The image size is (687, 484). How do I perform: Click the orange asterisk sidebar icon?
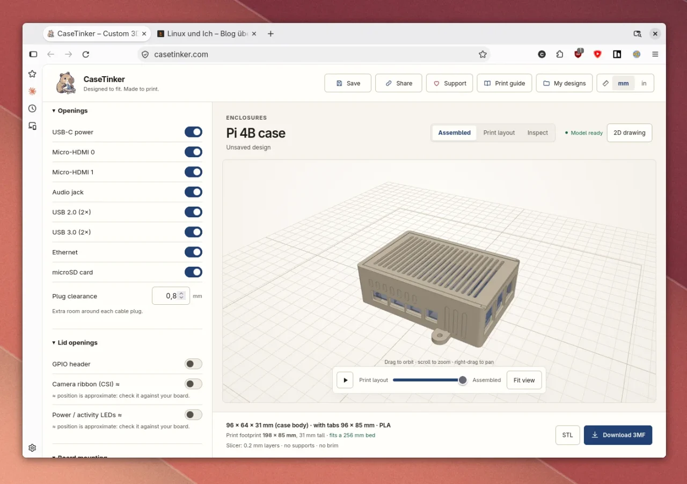[32, 91]
